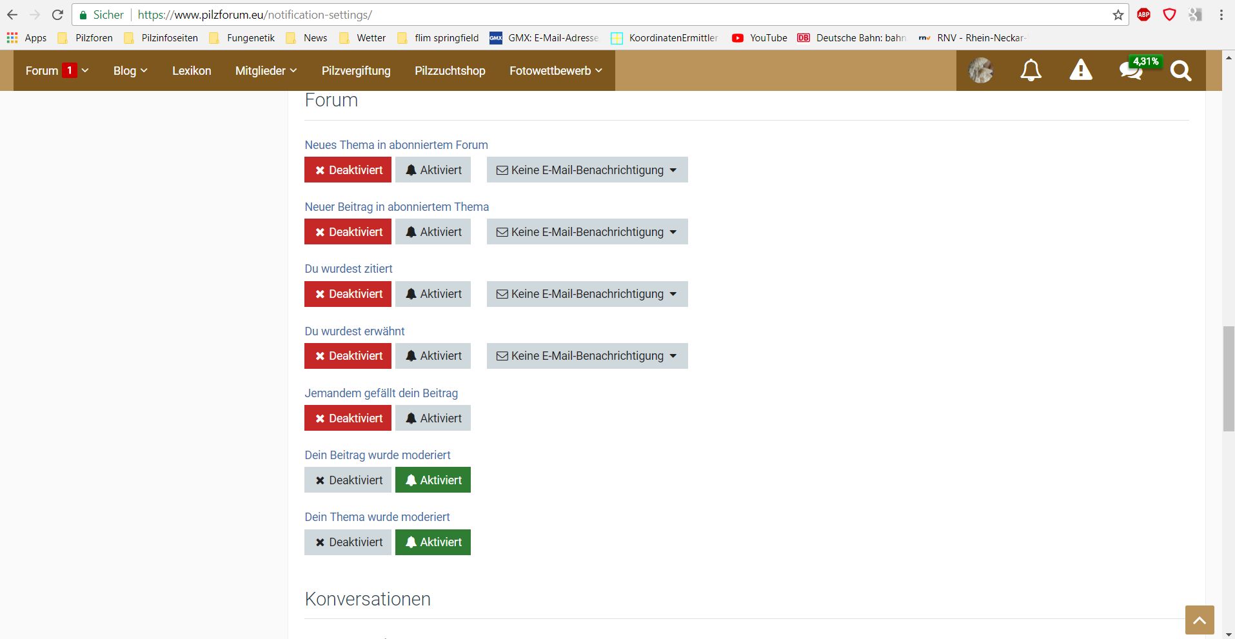Reload the page in the browser
This screenshot has height=639, width=1235.
tap(57, 15)
